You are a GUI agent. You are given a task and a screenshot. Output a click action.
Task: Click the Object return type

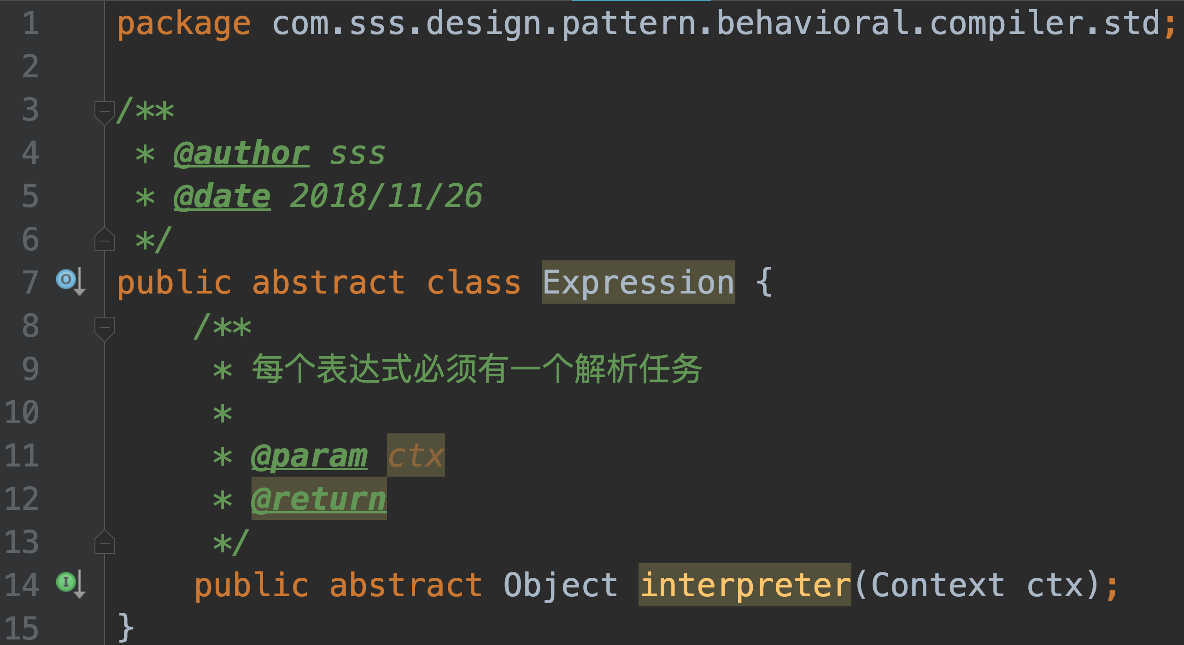(x=560, y=585)
